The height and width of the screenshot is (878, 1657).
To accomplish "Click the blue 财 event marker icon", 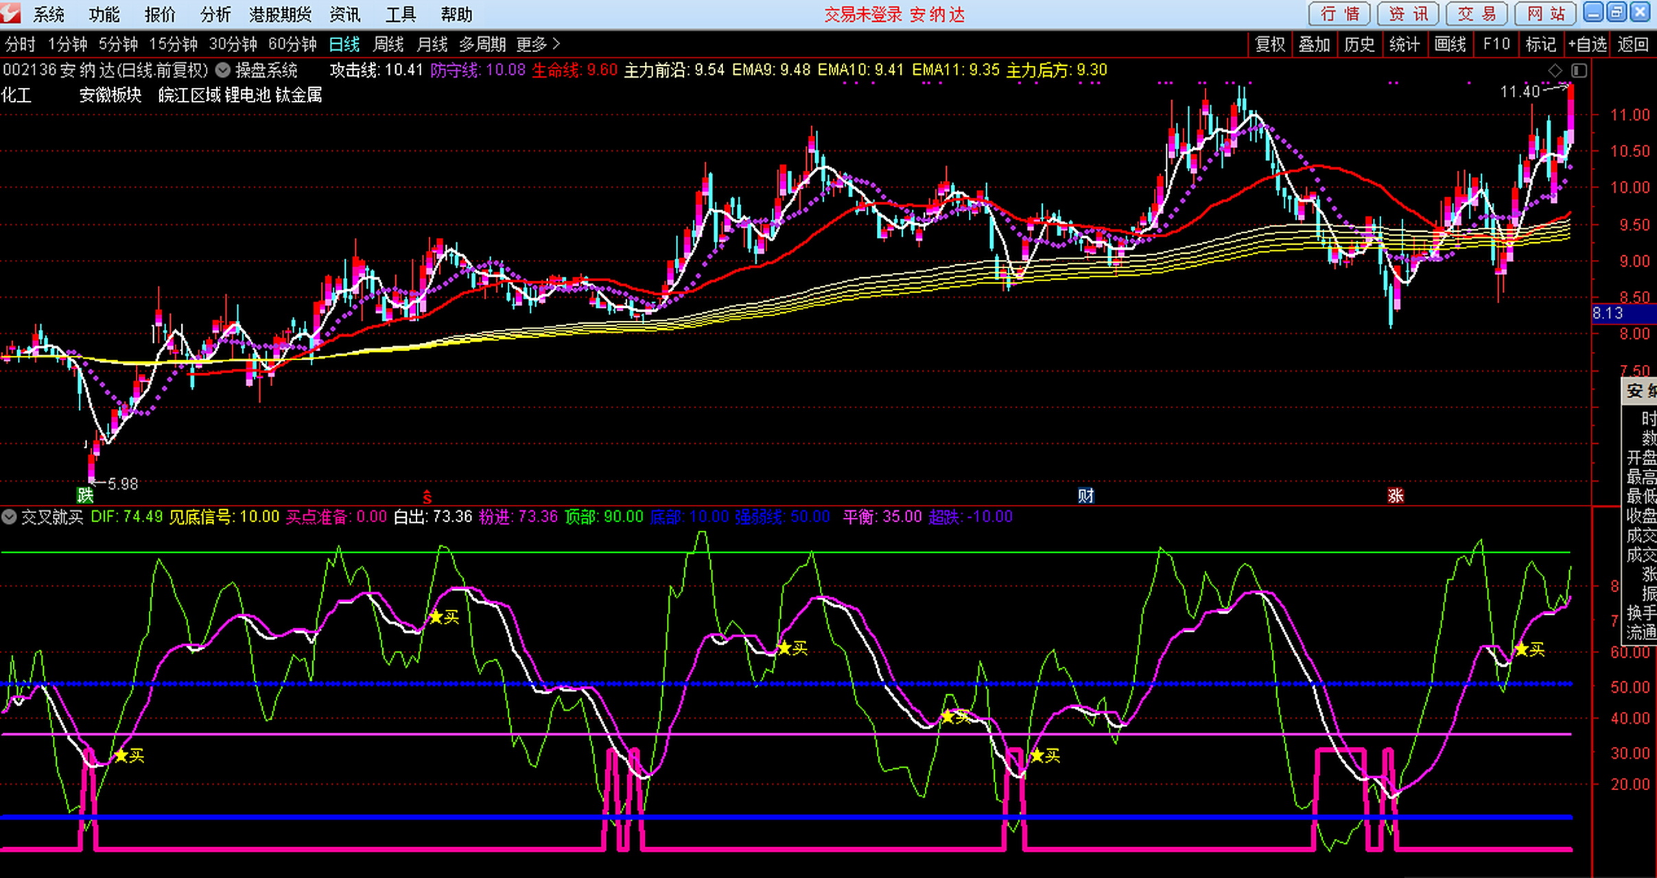I will [x=1085, y=495].
